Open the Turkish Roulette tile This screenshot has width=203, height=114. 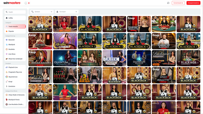tap(90, 58)
